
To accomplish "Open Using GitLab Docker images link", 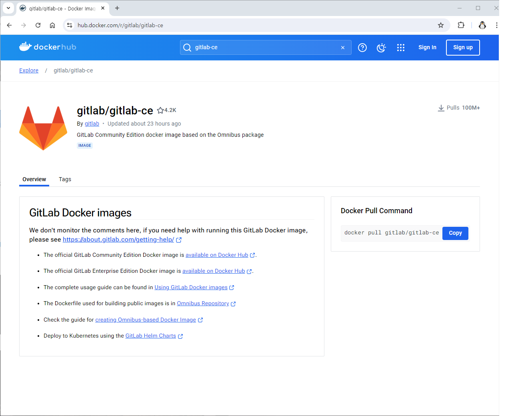I will pyautogui.click(x=191, y=287).
